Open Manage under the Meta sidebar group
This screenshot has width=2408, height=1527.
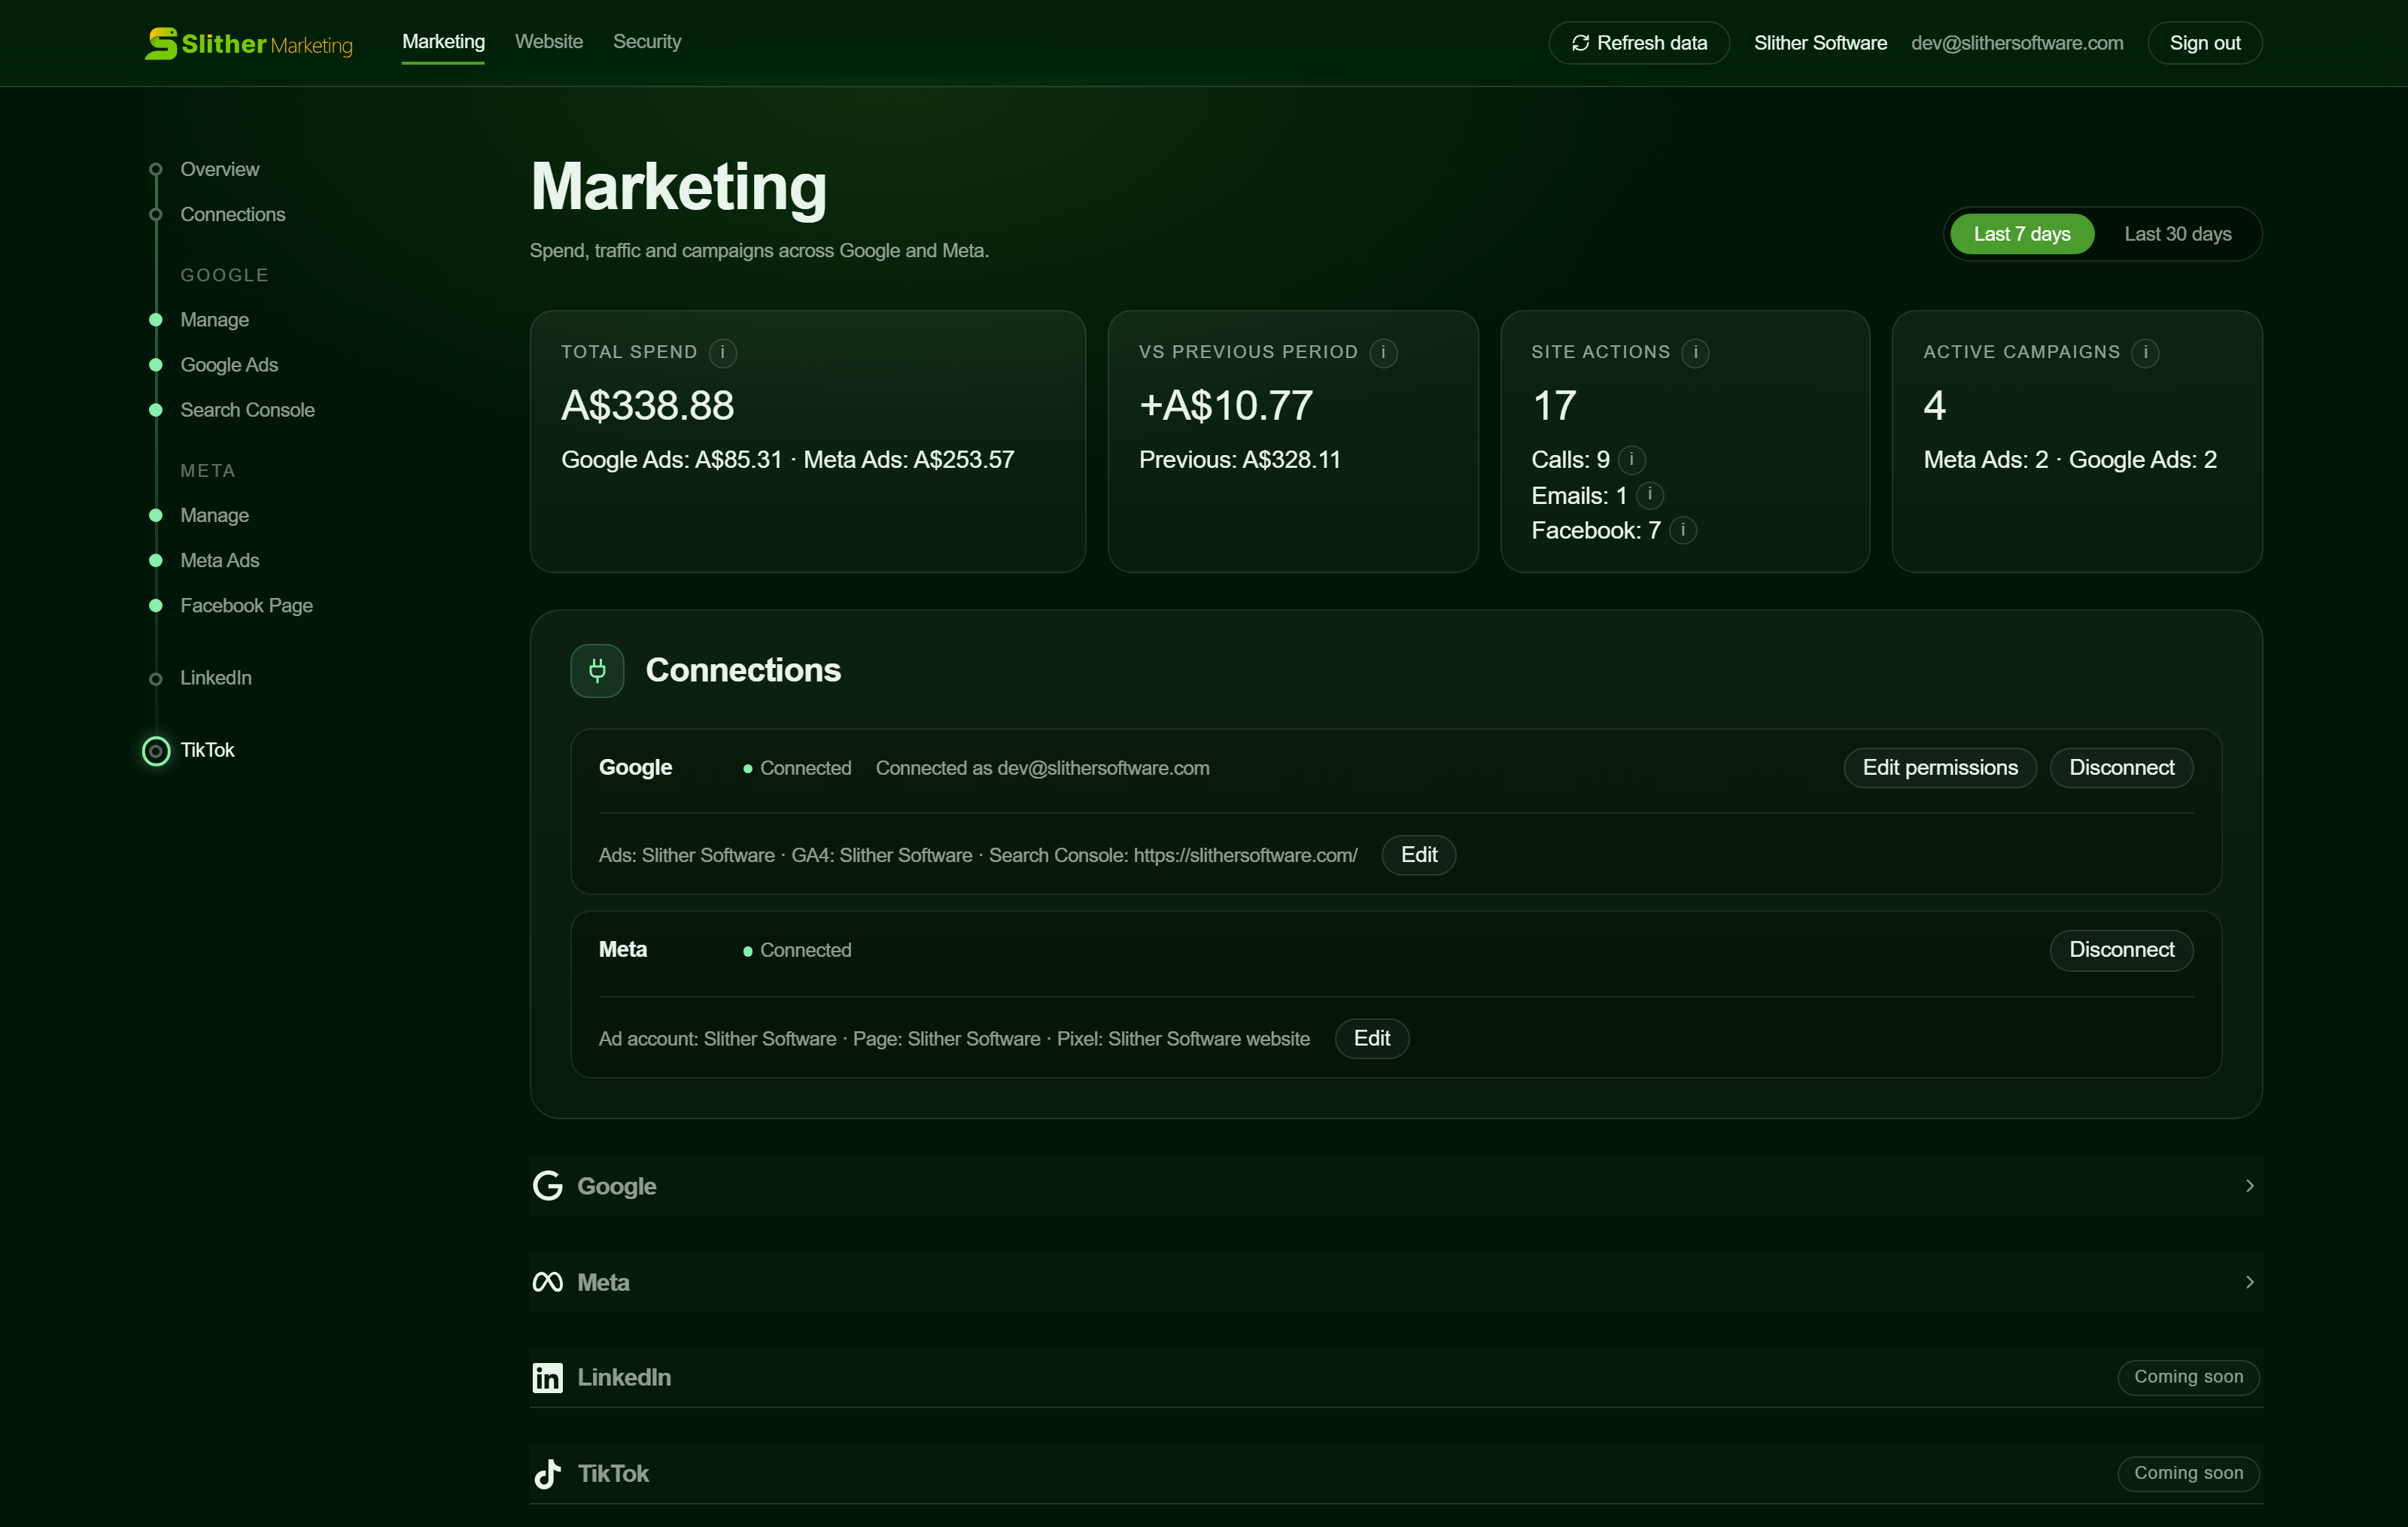click(214, 516)
